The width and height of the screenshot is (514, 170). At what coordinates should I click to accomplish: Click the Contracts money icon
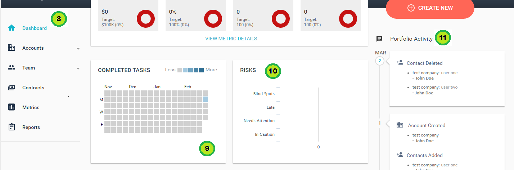click(12, 88)
